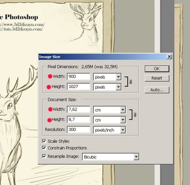Click the chain link icon beside Pixel Dimensions
The image size is (190, 185).
(131, 82)
